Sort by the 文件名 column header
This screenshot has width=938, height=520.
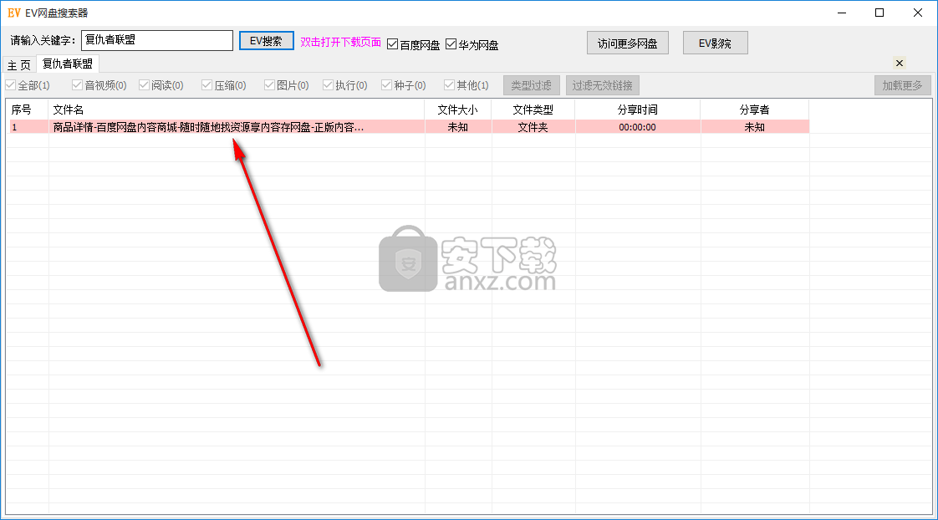click(237, 110)
